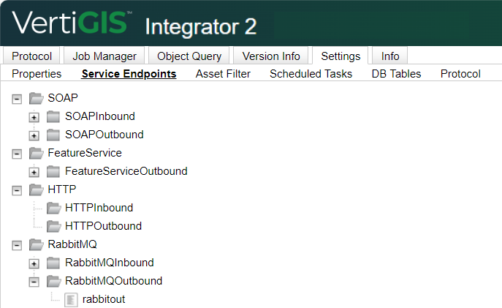Select the HTTPInbound label
The width and height of the screenshot is (502, 308).
pyautogui.click(x=99, y=208)
